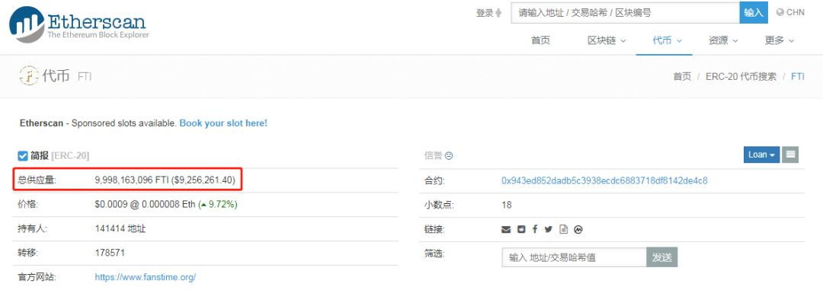The image size is (823, 290).
Task: Click the 首页 breadcrumb link
Action: pyautogui.click(x=682, y=76)
